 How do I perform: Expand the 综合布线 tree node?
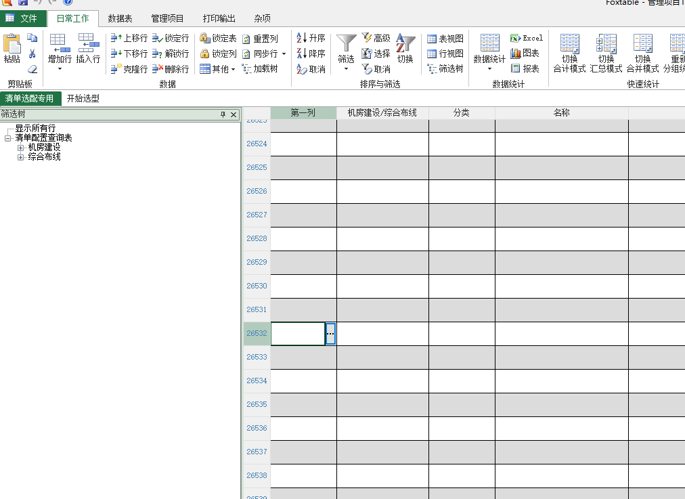click(x=20, y=157)
